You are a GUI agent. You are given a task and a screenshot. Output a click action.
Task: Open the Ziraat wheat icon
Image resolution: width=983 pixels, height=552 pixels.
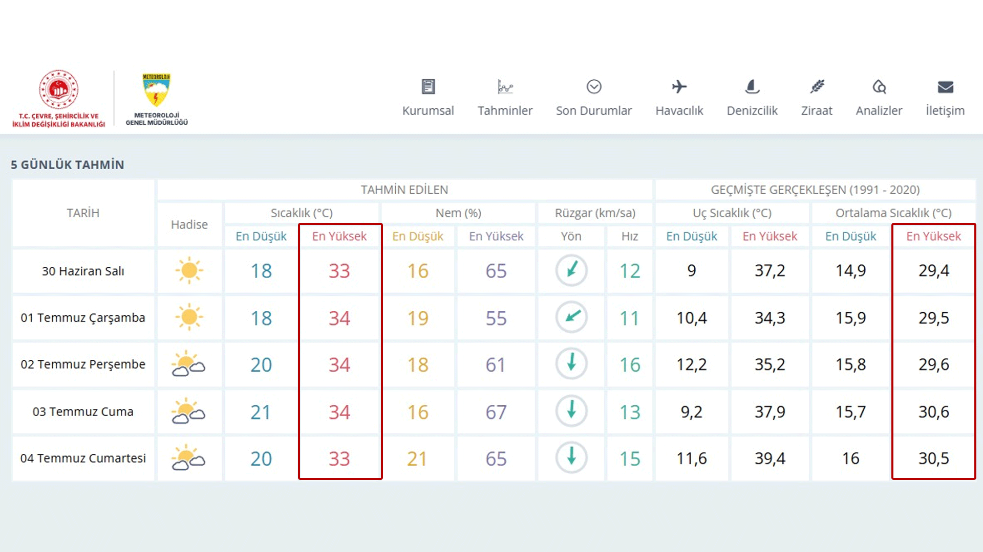coord(817,87)
